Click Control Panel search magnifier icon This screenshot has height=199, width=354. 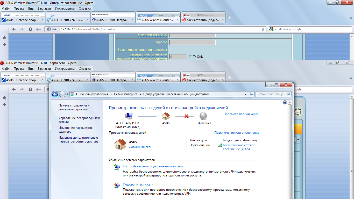coord(288,94)
